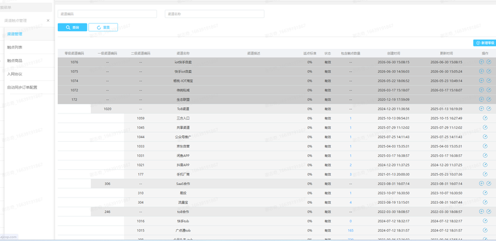Image resolution: width=496 pixels, height=241 pixels.
Task: Add sub-channel for row 1074
Action: [482, 81]
